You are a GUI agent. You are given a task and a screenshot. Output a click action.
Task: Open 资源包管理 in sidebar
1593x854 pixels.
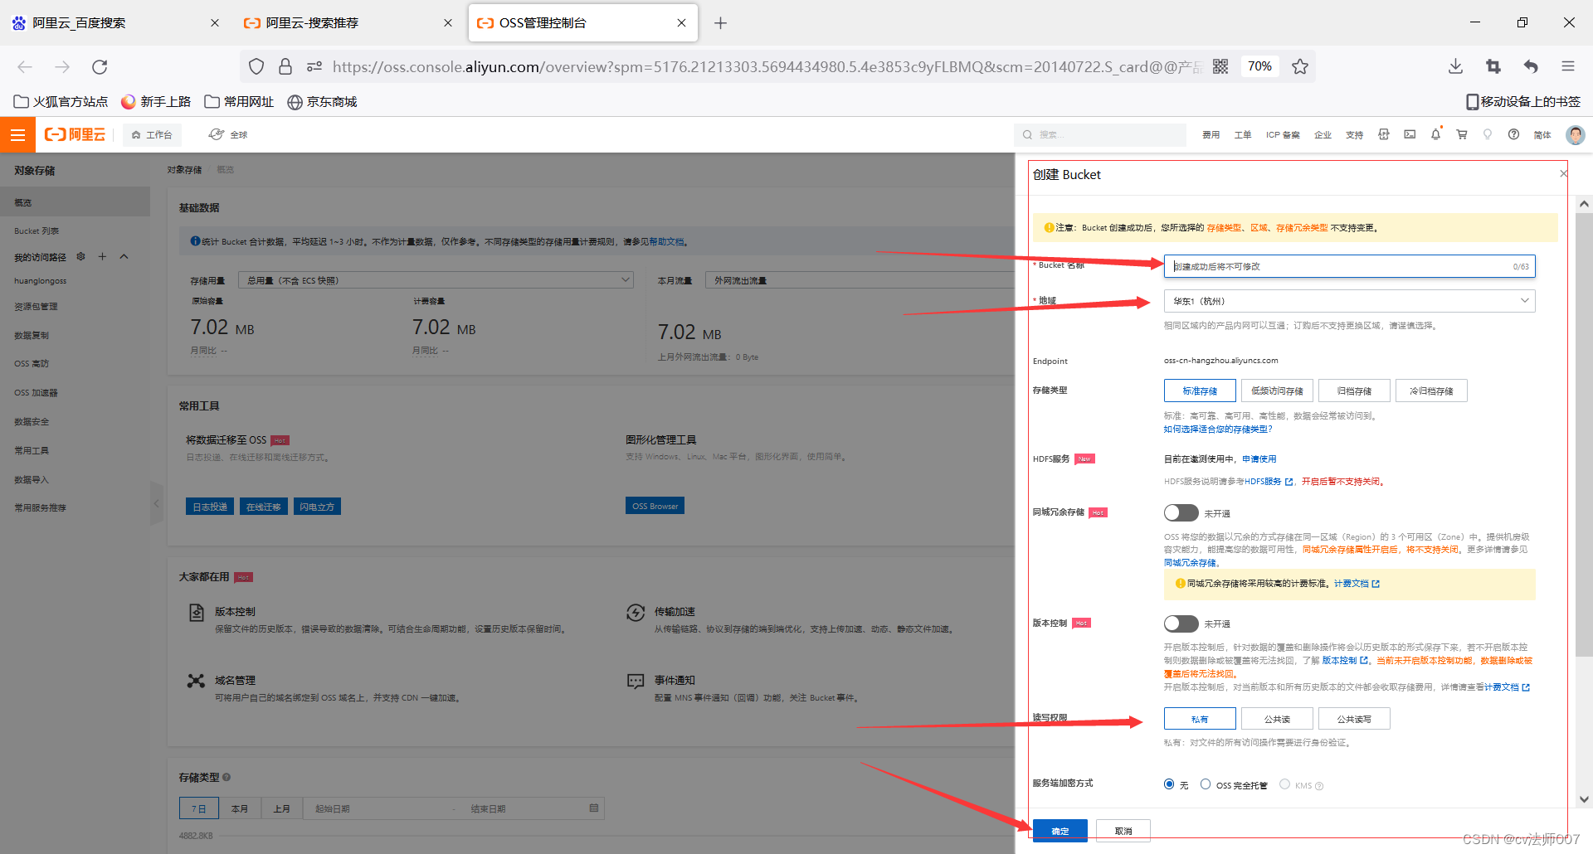[36, 307]
